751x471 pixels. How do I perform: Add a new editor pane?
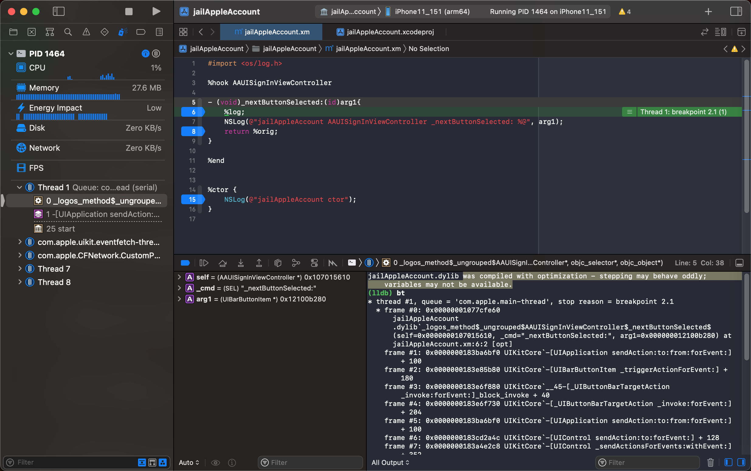(x=741, y=32)
